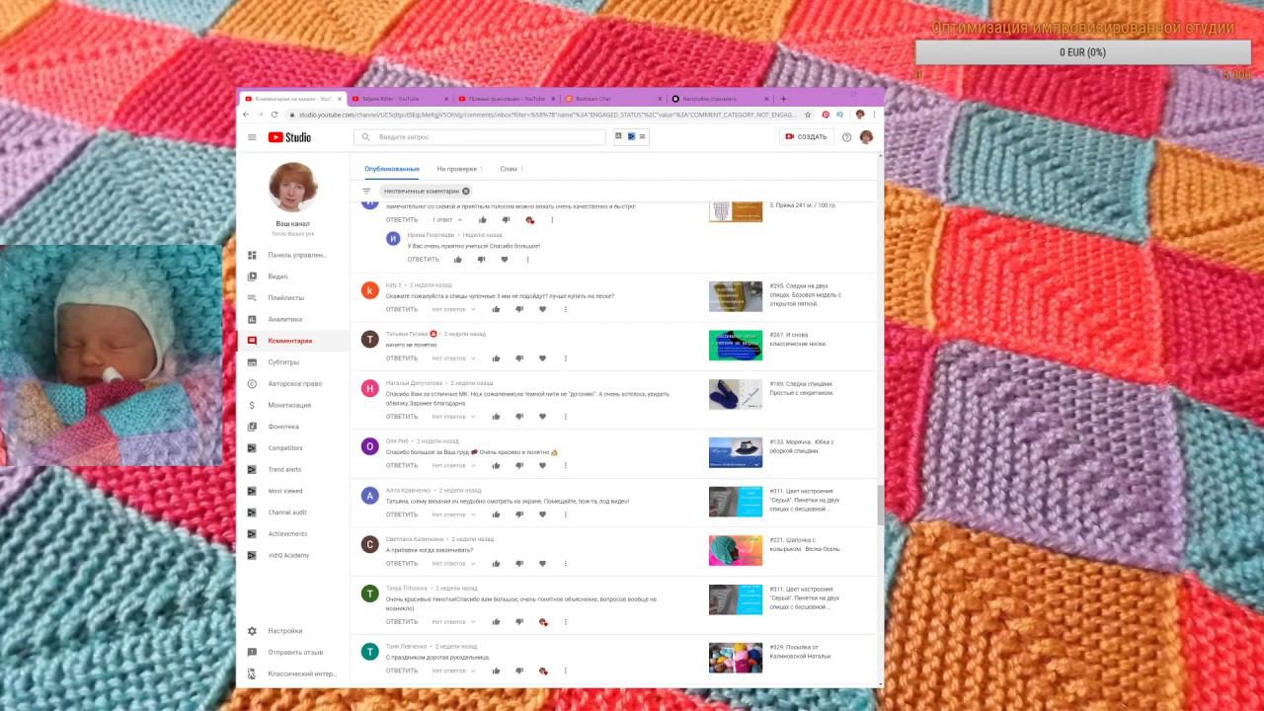Open Help question mark icon in header
Screen dimensions: 1264x711
click(846, 137)
